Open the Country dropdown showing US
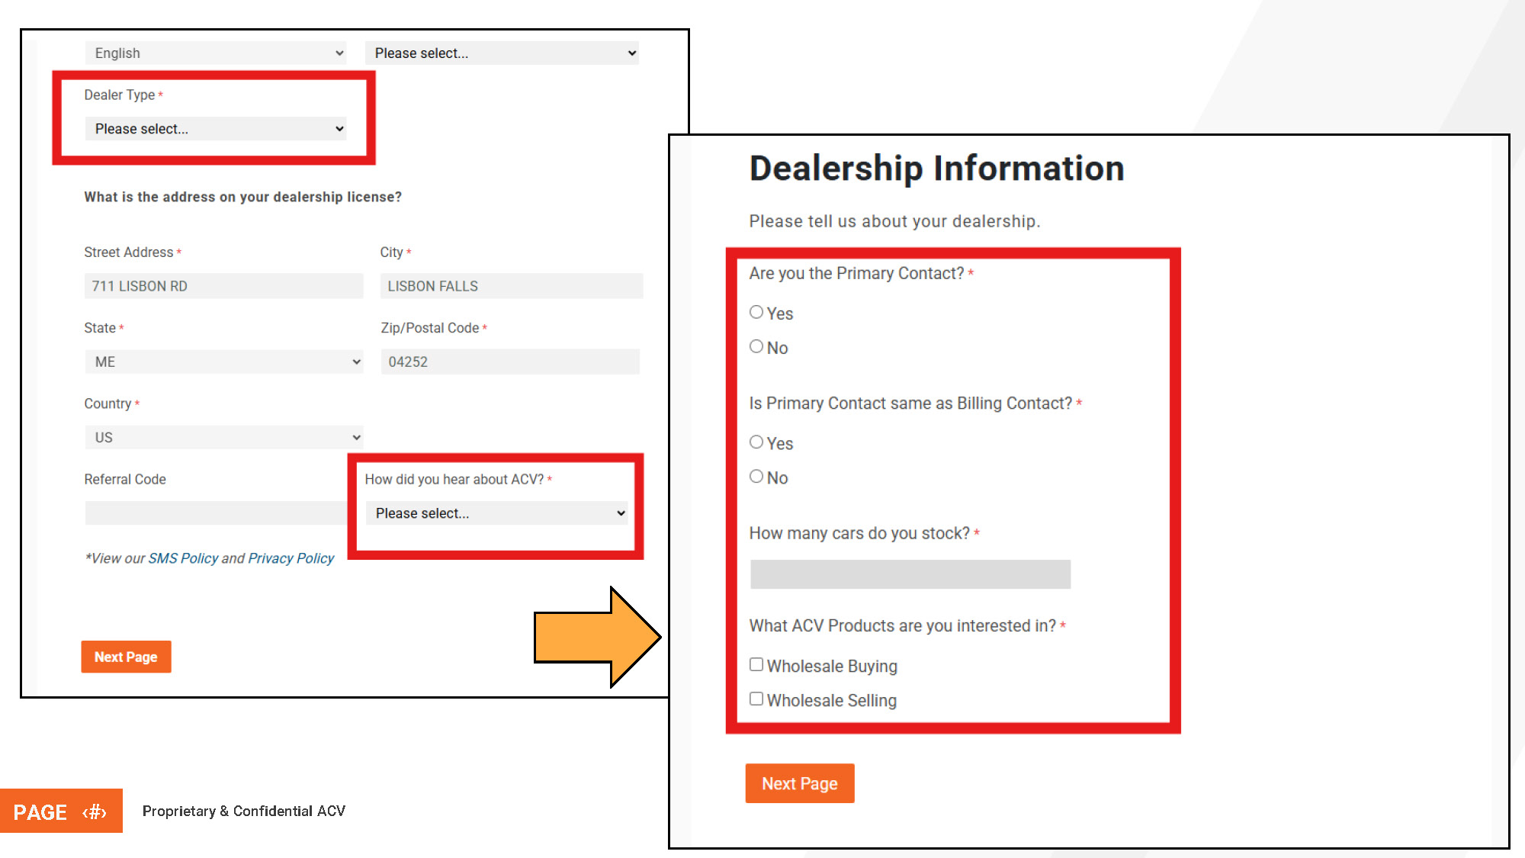The width and height of the screenshot is (1525, 858). (223, 436)
